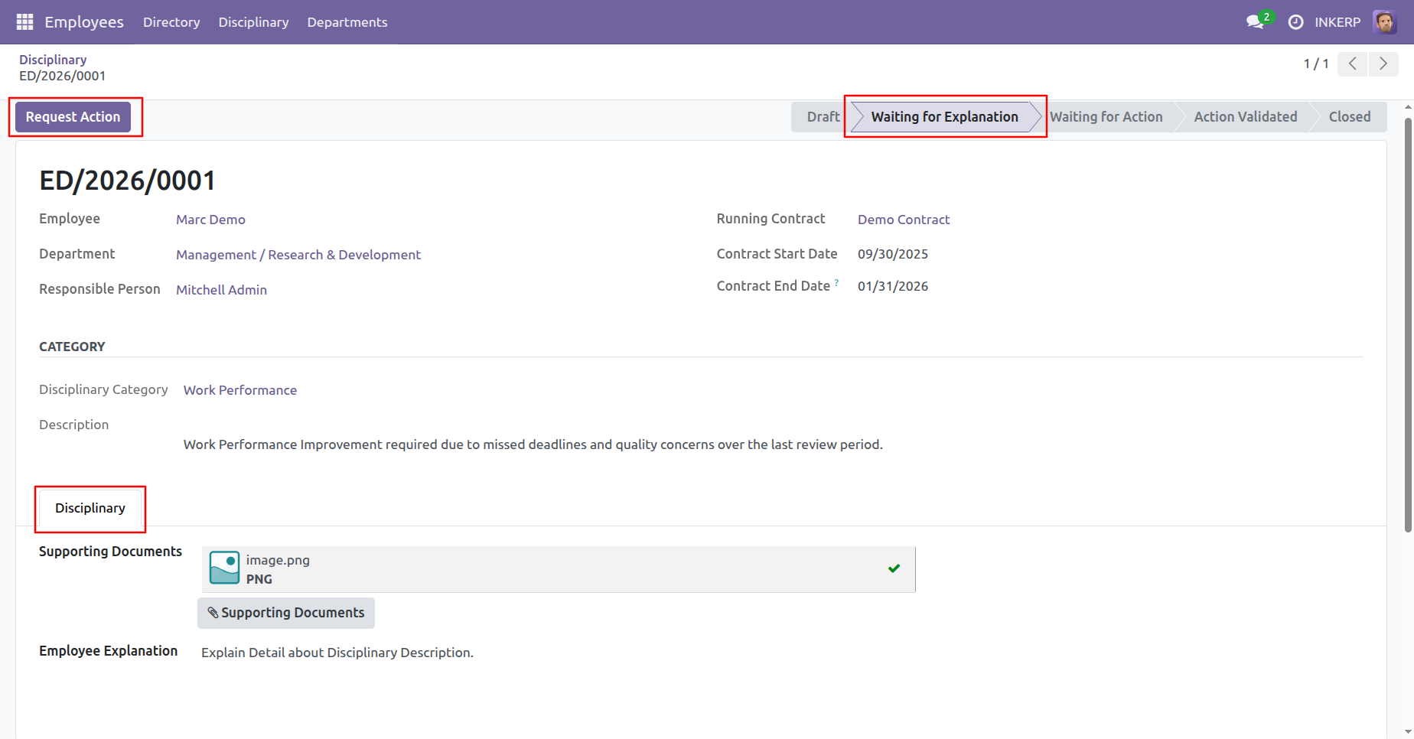Screen dimensions: 1414x739
Task: Click the user avatar picture
Action: pos(1385,22)
